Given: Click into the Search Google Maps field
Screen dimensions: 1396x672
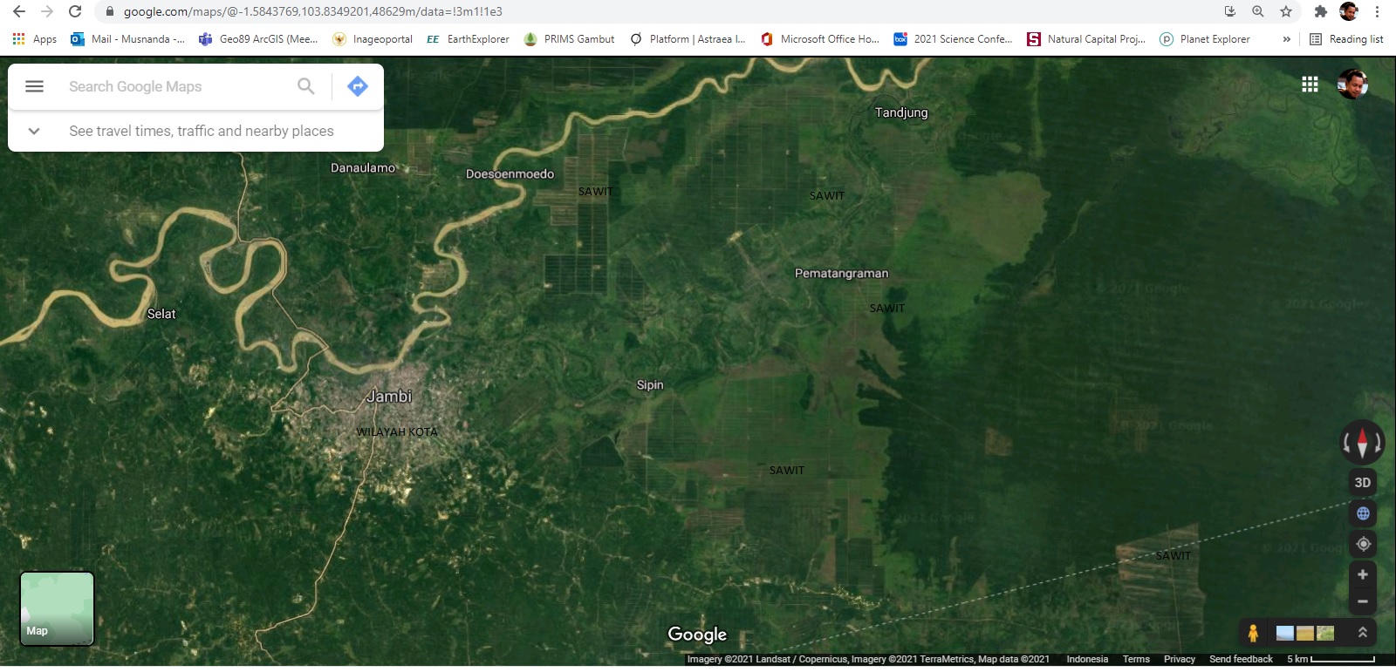Looking at the screenshot, I should pos(174,86).
